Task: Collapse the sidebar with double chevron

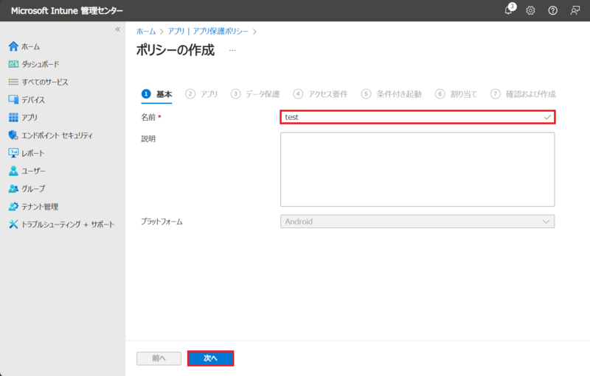Action: click(118, 29)
